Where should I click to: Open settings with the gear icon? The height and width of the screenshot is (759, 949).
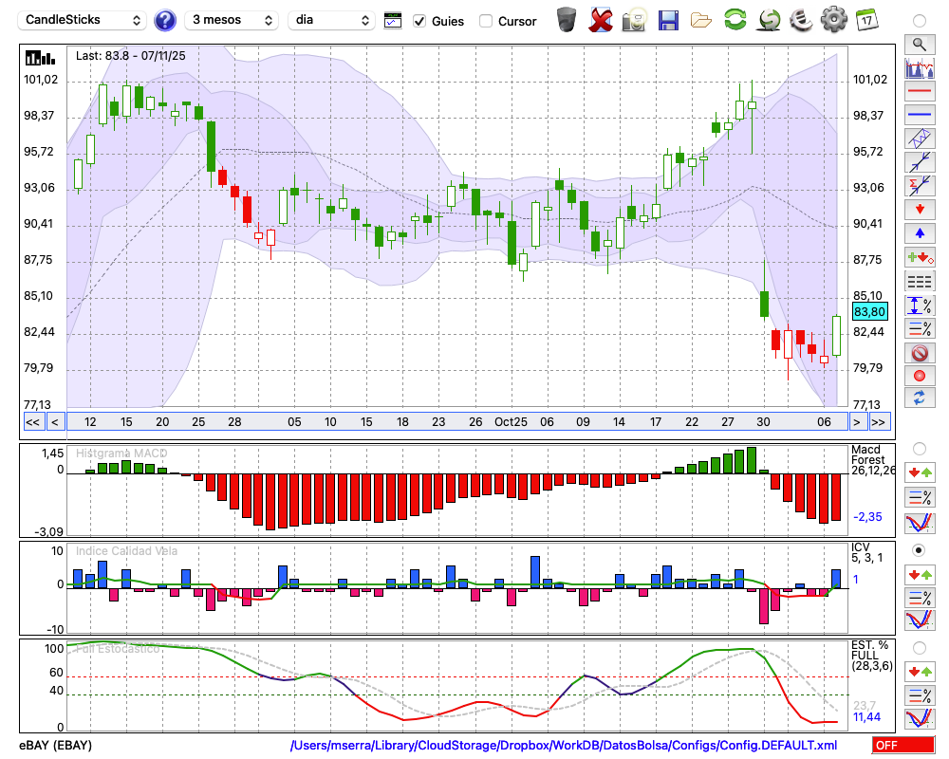[834, 20]
